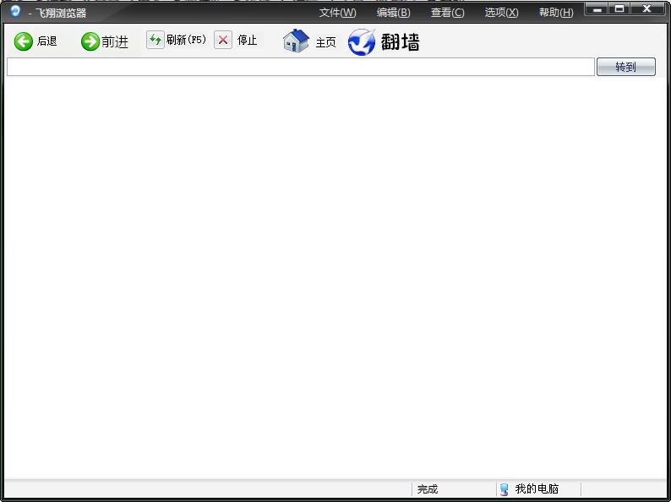Open the 编辑(B) menu
The width and height of the screenshot is (671, 502).
(x=393, y=13)
